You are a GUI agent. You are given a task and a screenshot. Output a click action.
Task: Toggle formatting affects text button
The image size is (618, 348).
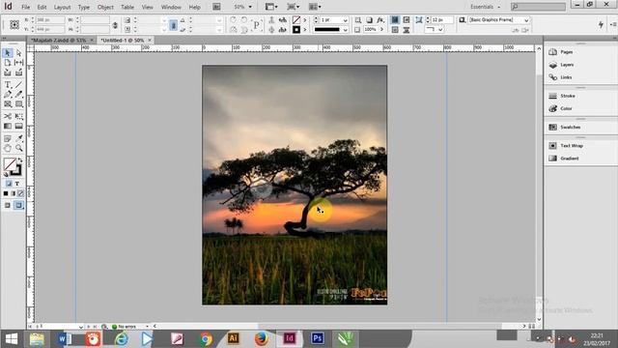17,184
